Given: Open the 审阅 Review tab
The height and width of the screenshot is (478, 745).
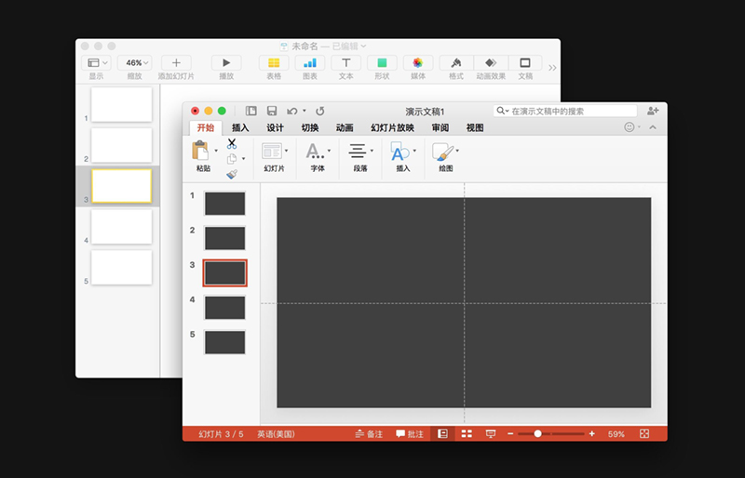Looking at the screenshot, I should [x=440, y=127].
